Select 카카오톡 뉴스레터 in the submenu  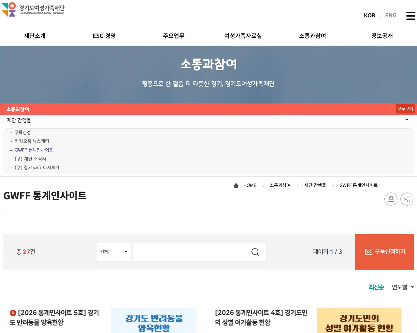pyautogui.click(x=32, y=141)
